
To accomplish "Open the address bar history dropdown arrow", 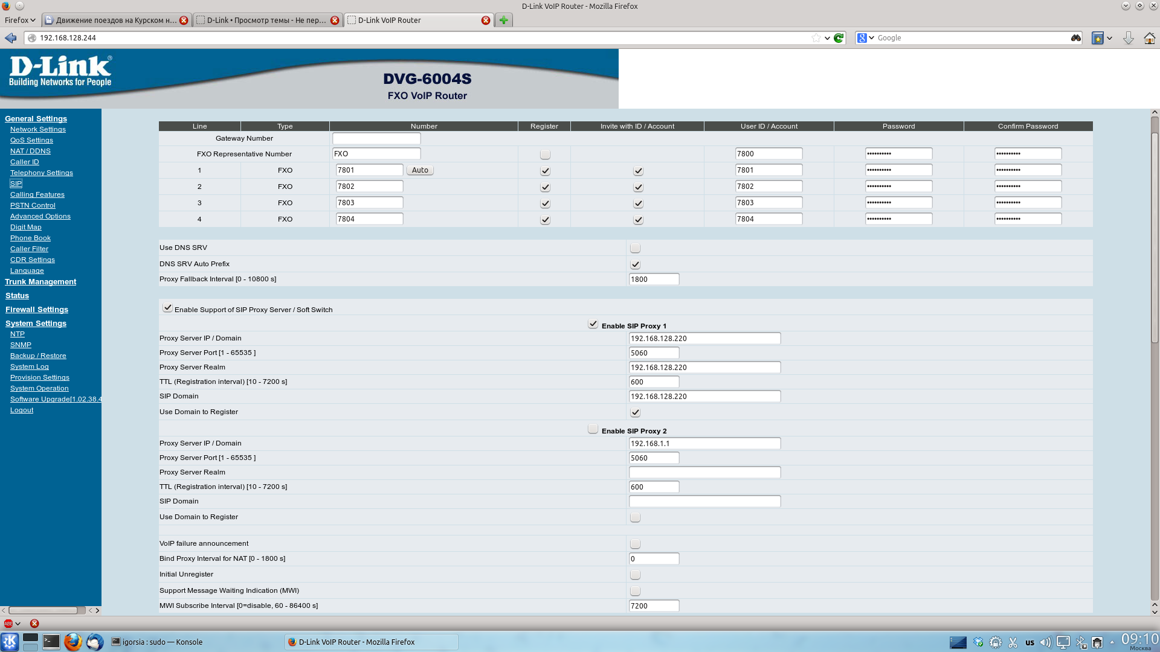I will (827, 38).
